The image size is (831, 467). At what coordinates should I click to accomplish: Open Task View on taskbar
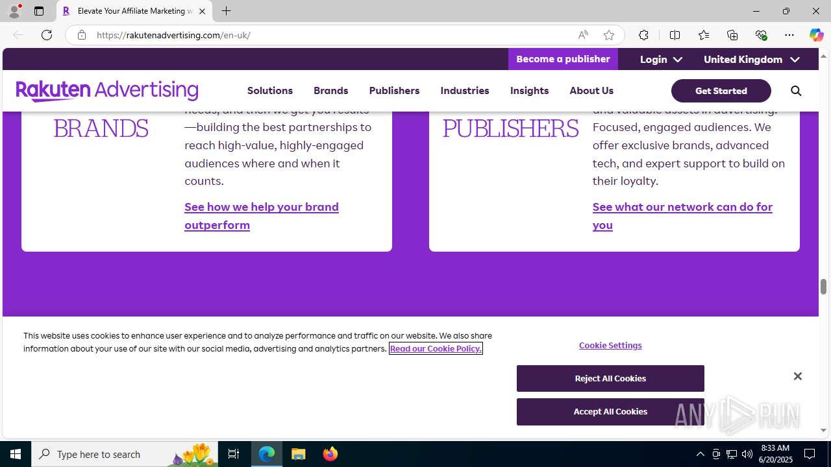[x=234, y=454]
